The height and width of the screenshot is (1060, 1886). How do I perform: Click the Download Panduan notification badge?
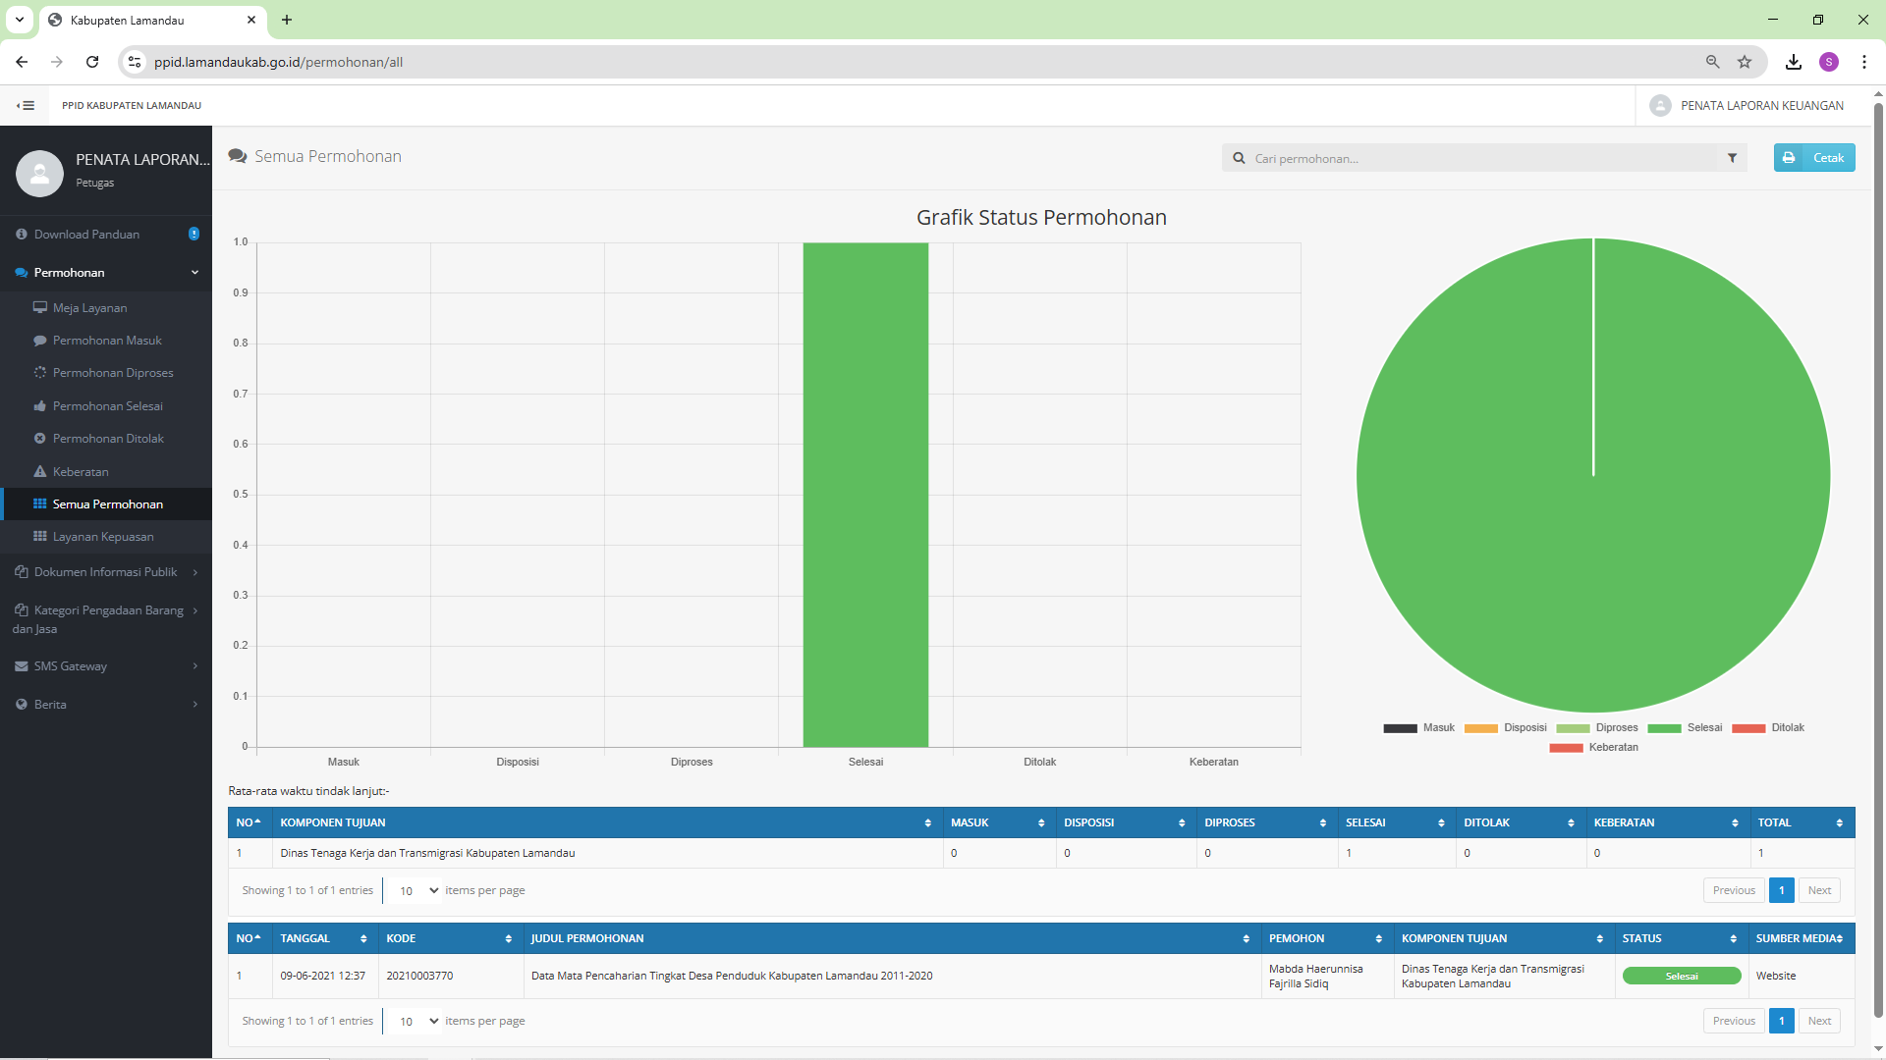coord(194,234)
